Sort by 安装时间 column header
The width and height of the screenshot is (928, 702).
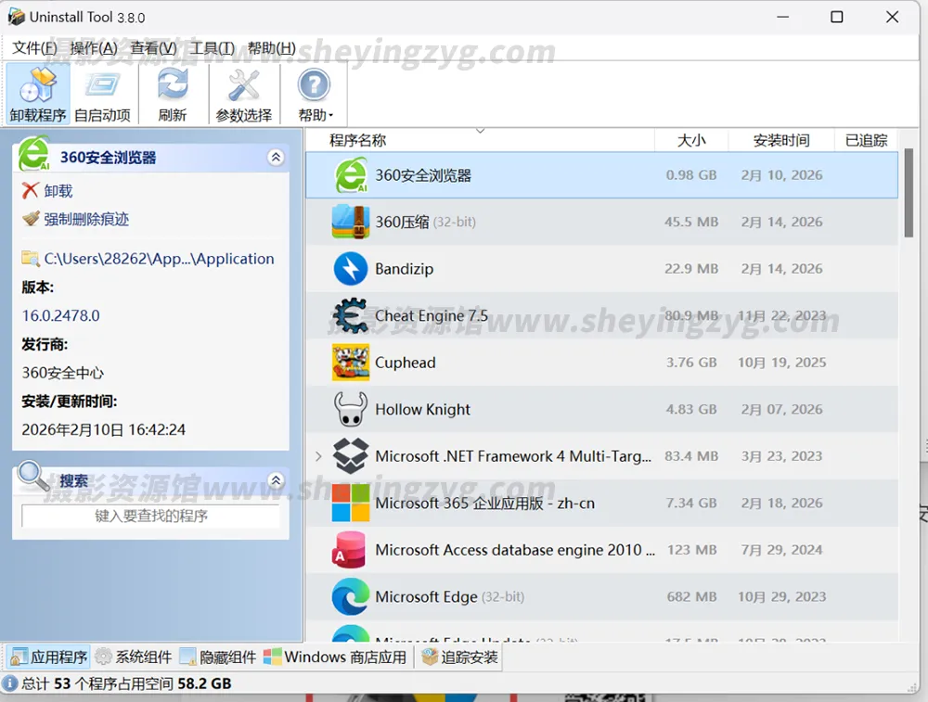[x=781, y=140]
